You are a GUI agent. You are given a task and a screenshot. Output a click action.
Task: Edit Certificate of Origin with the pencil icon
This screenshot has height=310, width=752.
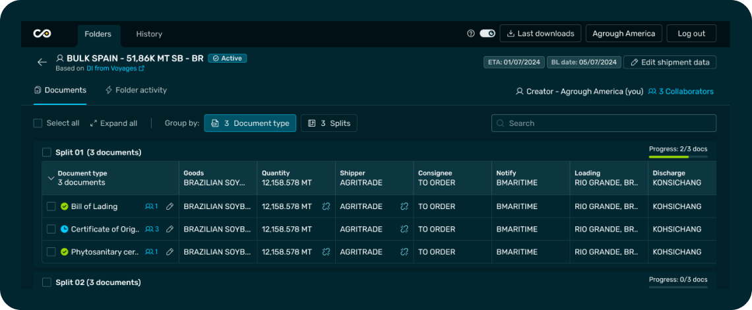170,230
